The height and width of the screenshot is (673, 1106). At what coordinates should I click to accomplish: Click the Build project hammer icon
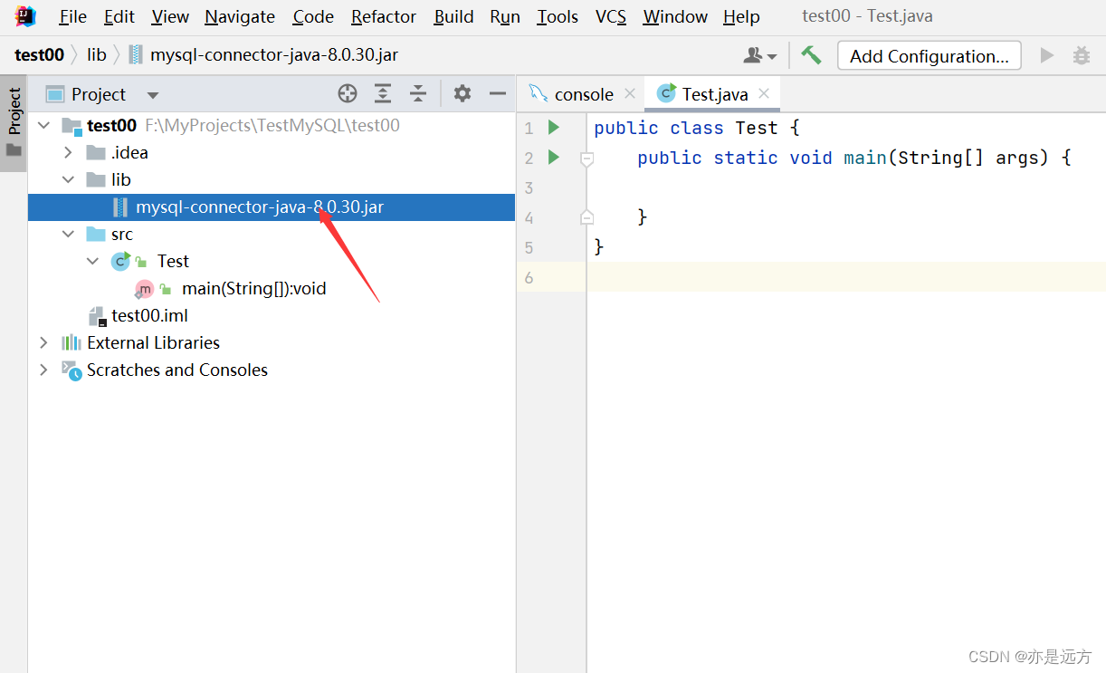point(811,55)
